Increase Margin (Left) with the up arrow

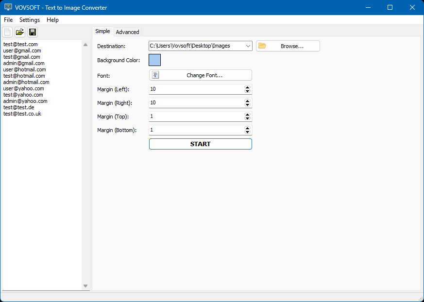coord(247,87)
